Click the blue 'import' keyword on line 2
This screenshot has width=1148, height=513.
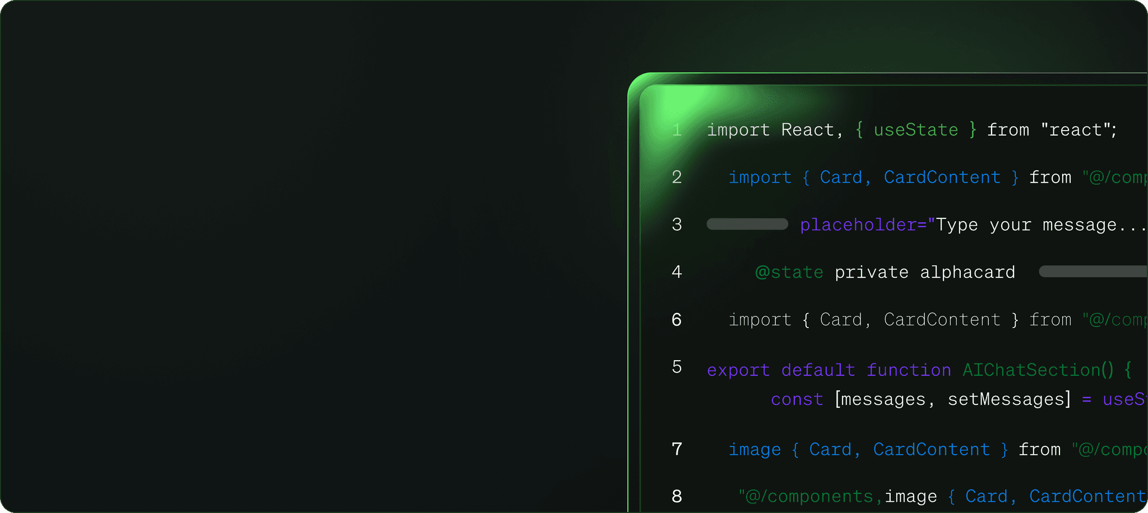[760, 178]
